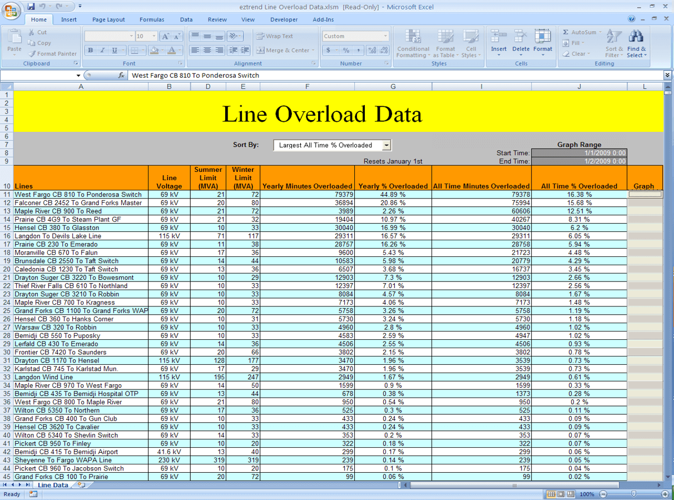Expand the formula bar

[x=667, y=75]
